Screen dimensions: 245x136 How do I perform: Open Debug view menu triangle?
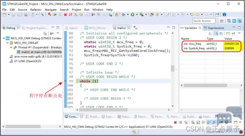(x=58, y=33)
